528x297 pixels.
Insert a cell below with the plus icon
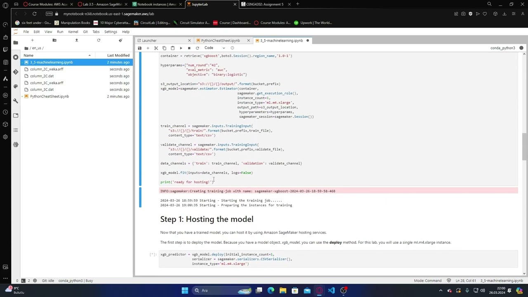(x=148, y=48)
